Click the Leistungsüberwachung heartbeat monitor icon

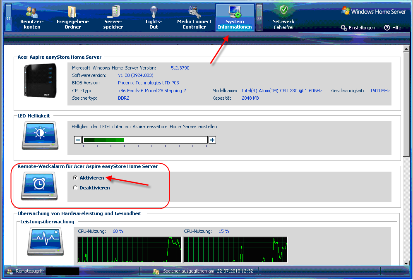pos(46,241)
